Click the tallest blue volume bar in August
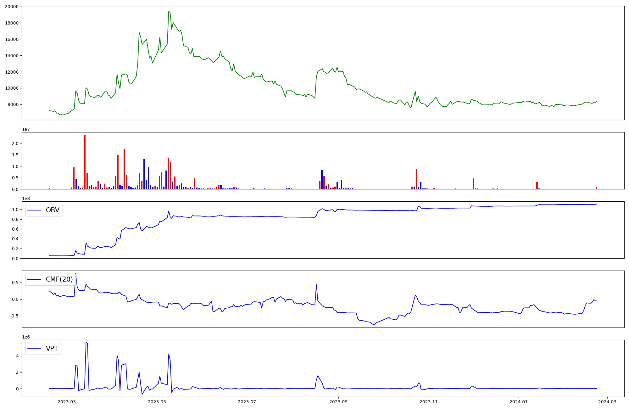629x409 pixels. 322,179
